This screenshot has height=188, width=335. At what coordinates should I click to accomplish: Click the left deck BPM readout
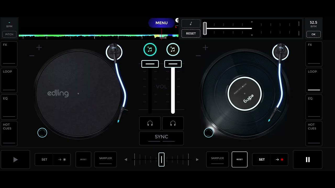(x=9, y=24)
